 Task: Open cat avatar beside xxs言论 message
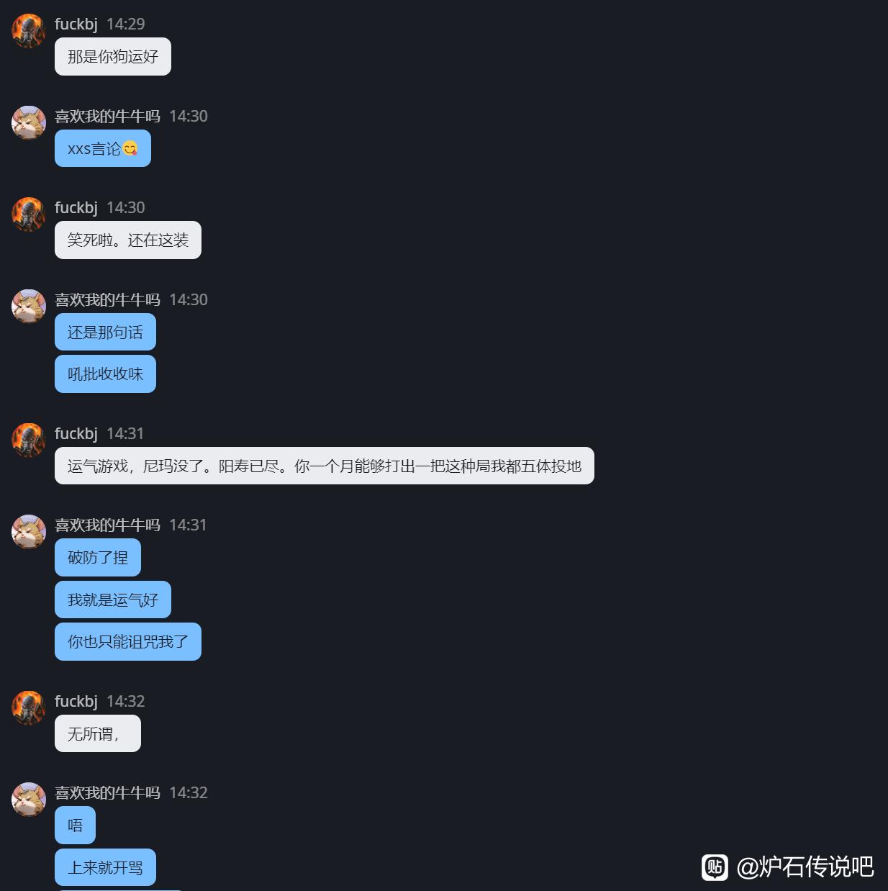pos(29,123)
